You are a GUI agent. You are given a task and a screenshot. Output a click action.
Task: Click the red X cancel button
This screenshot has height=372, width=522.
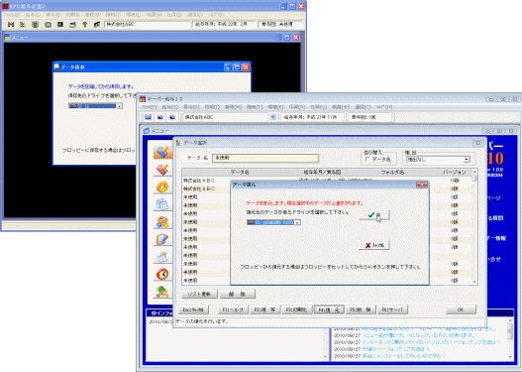373,245
